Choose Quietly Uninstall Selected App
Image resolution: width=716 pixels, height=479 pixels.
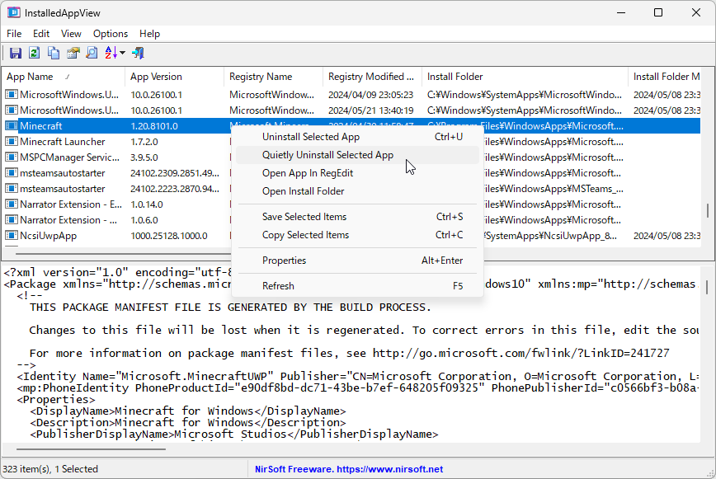click(x=327, y=155)
